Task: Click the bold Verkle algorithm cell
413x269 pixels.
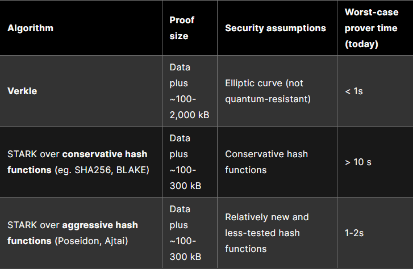Action: click(x=22, y=91)
